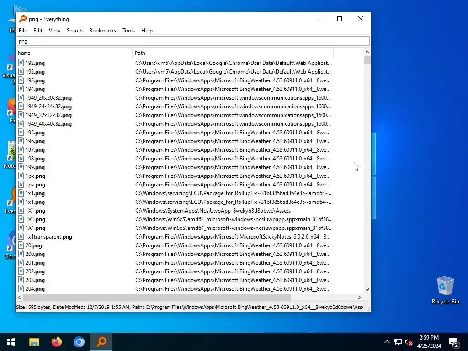Click the file icon of 1949_32x32x32.png

pos(21,115)
